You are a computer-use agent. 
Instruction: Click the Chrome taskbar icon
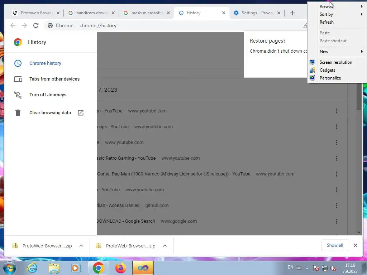click(x=98, y=268)
